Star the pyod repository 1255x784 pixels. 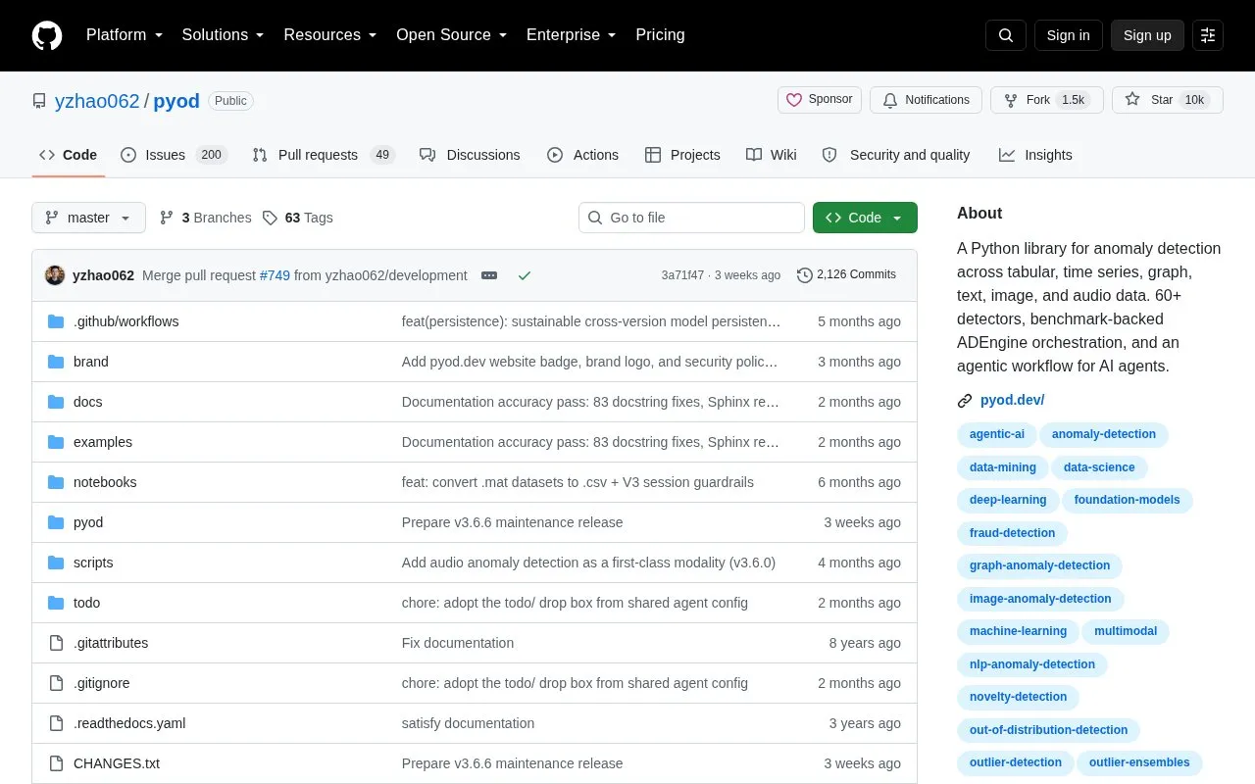pos(1168,100)
